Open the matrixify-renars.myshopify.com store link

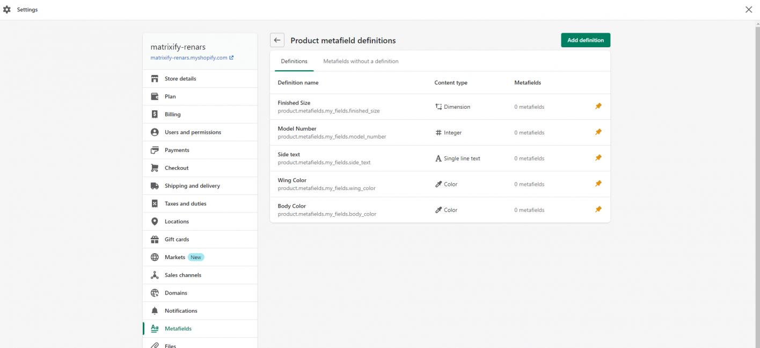(189, 57)
